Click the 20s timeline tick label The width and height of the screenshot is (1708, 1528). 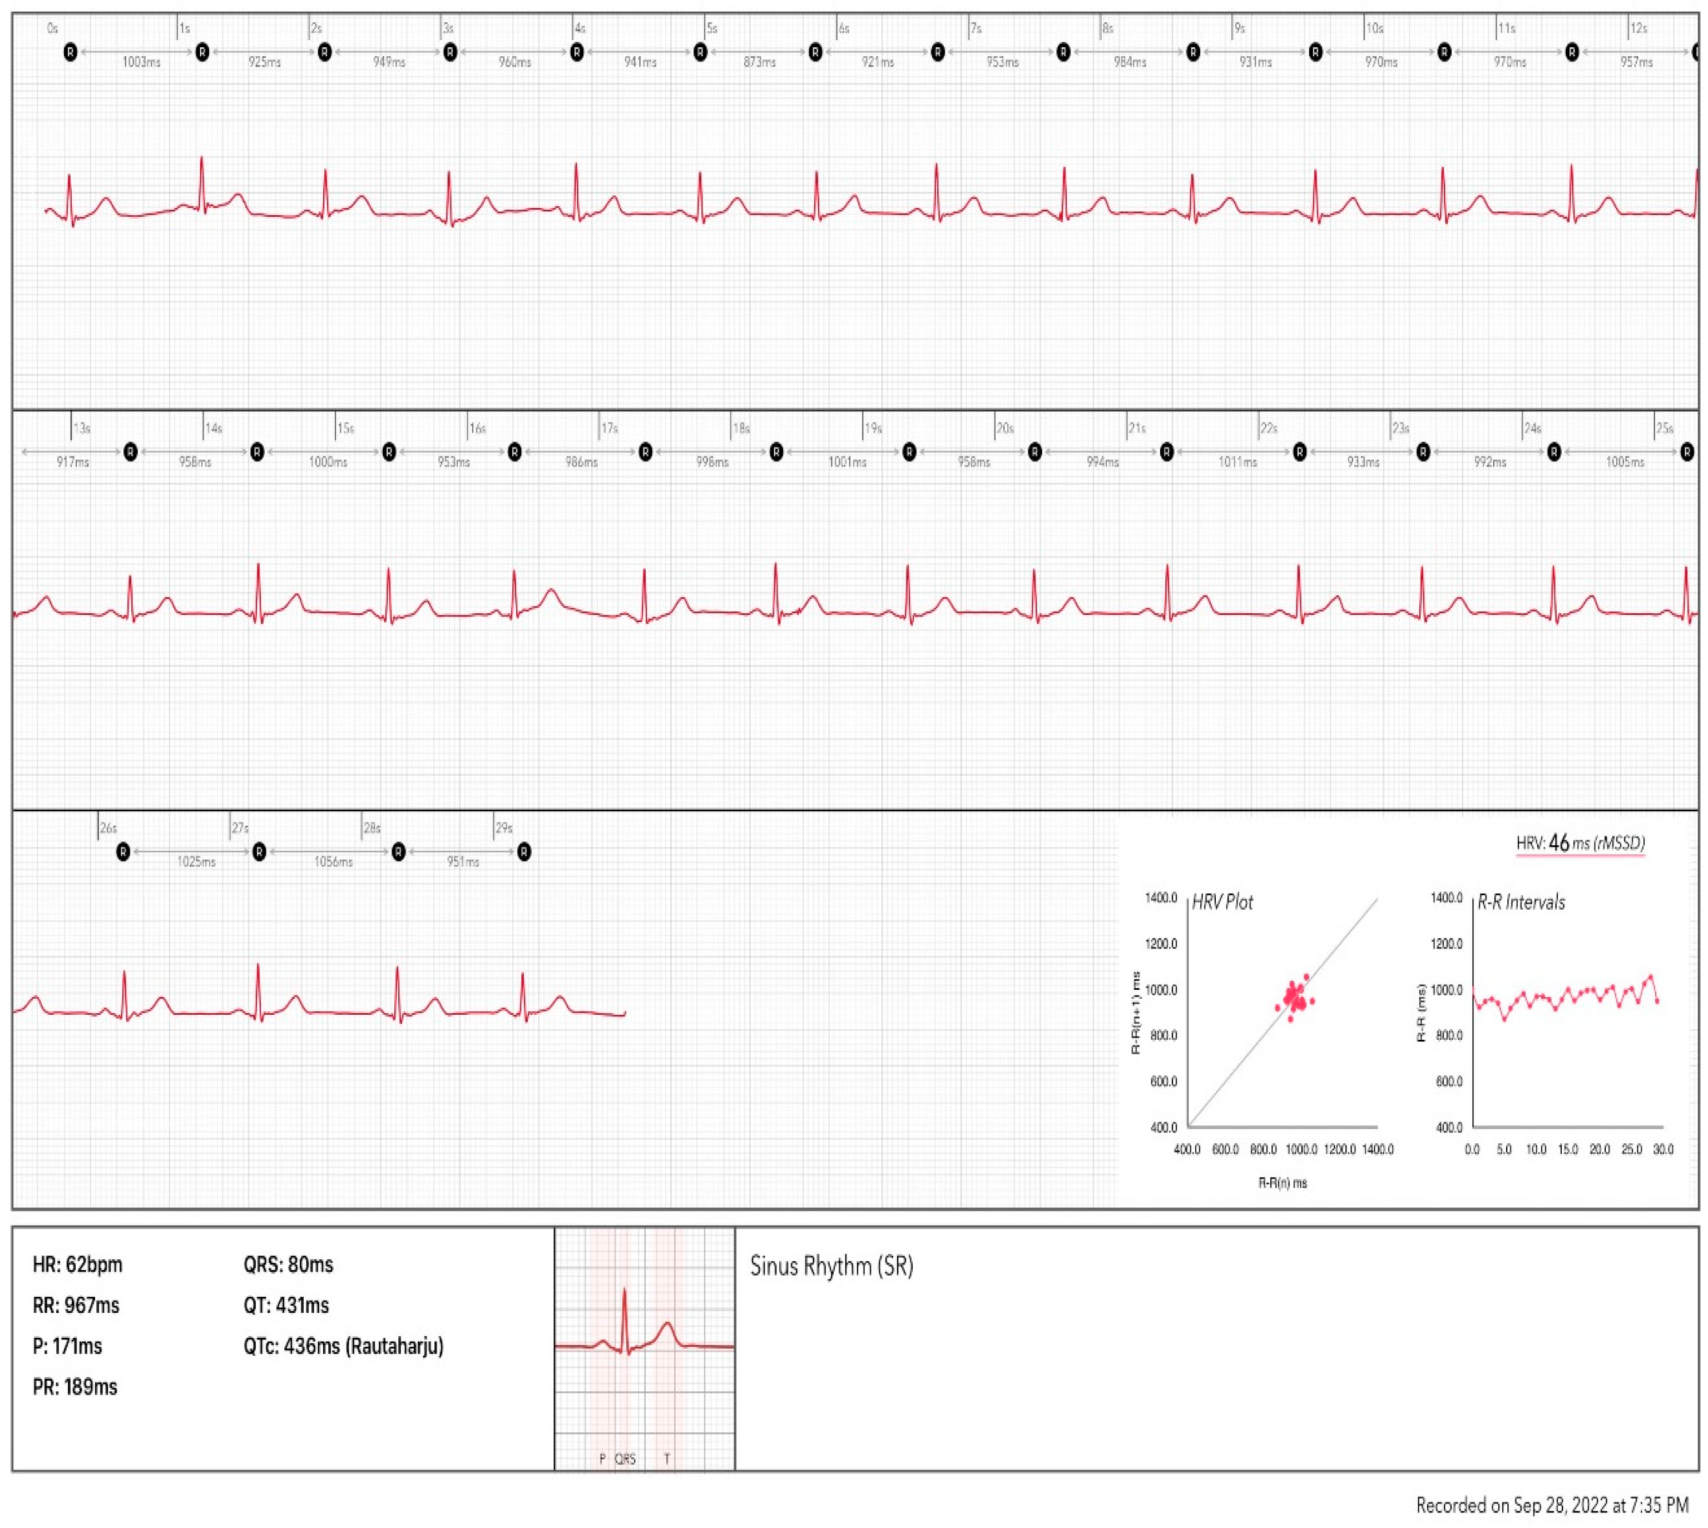coord(1005,428)
